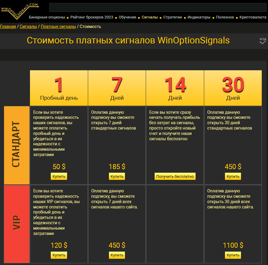Click the 50 $ price text
This screenshot has width=268, height=265.
[x=59, y=167]
